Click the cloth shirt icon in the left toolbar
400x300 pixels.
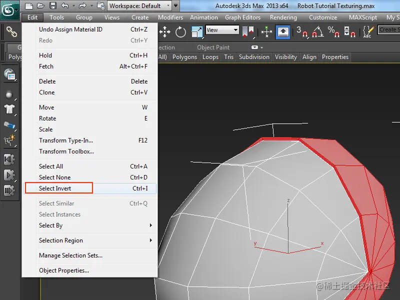9,109
